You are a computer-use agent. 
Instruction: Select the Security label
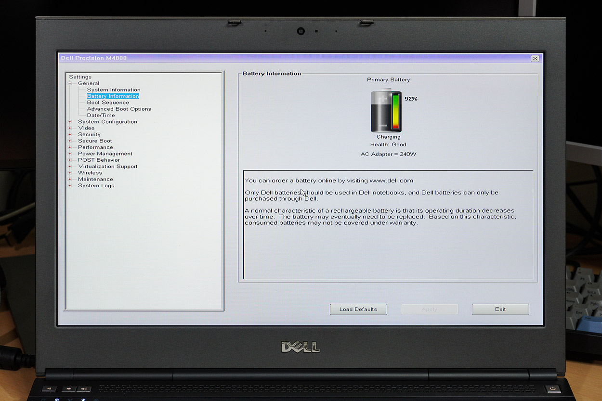[89, 134]
